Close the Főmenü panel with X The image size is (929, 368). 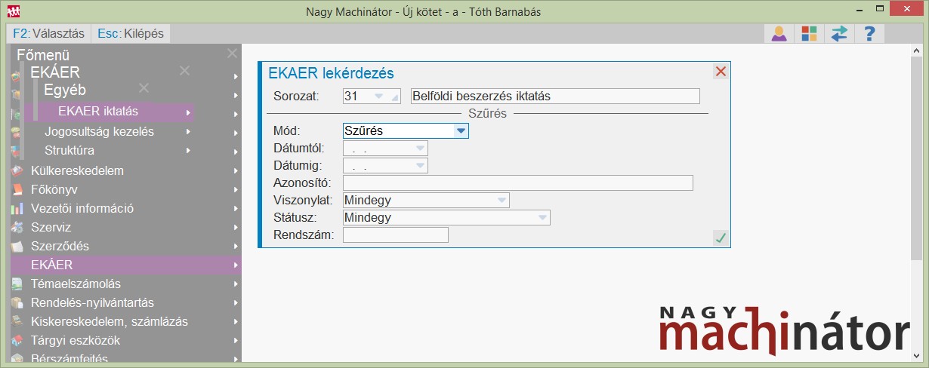232,54
